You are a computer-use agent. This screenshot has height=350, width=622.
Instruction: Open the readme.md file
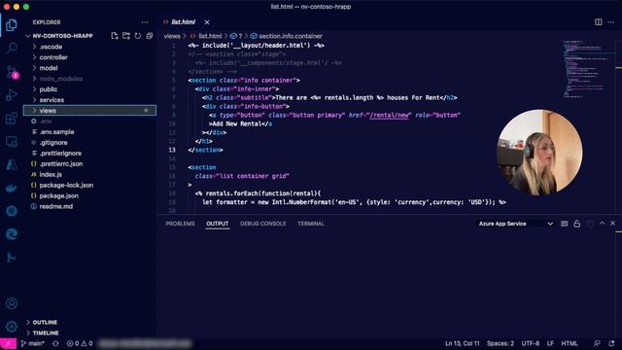click(56, 207)
